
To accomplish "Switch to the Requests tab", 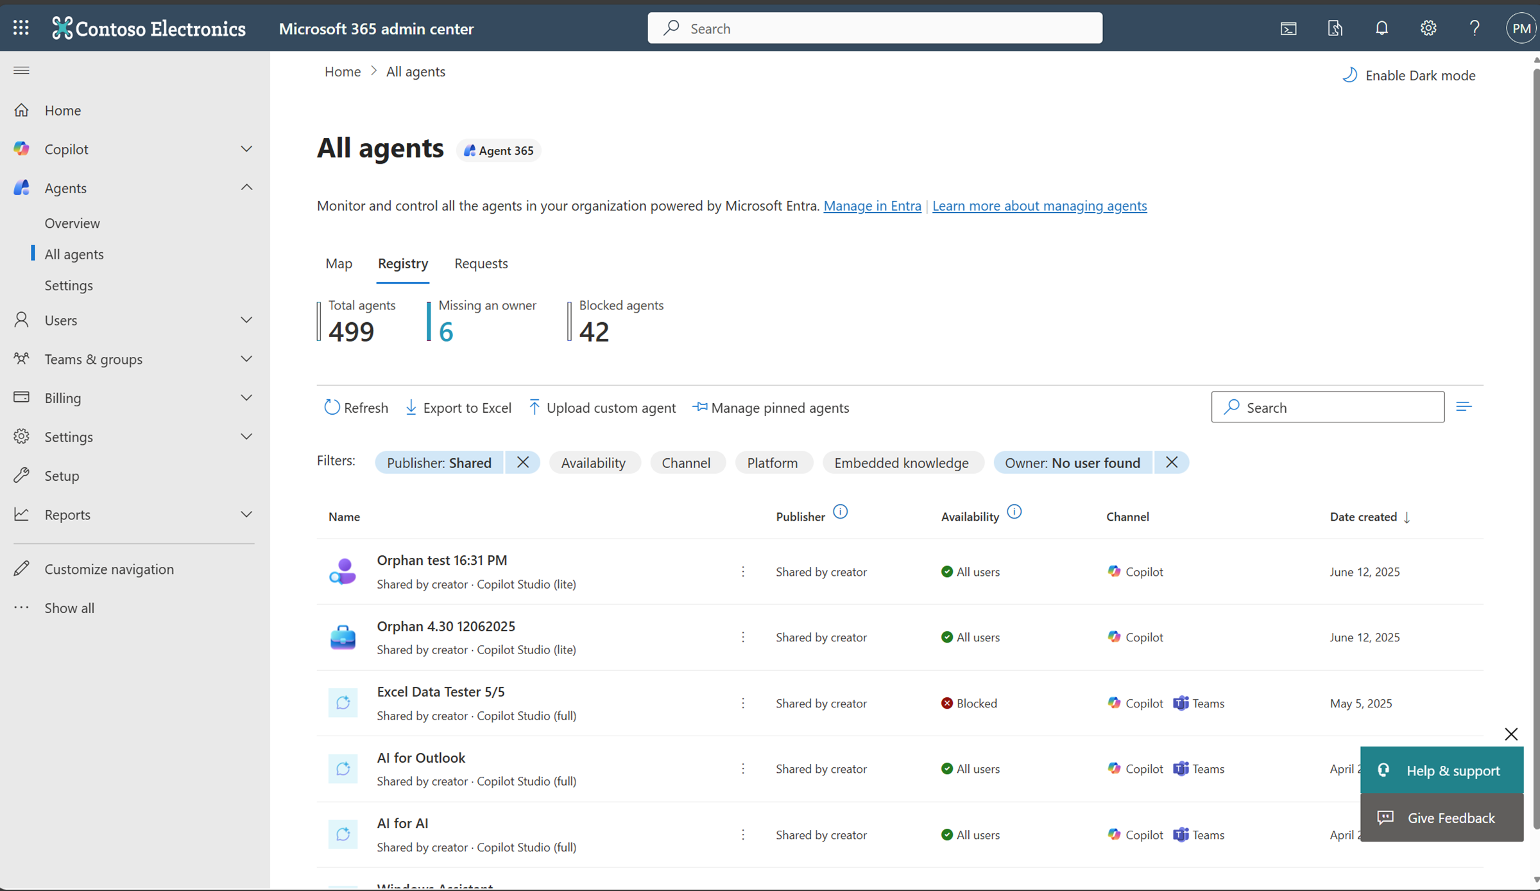I will point(481,263).
